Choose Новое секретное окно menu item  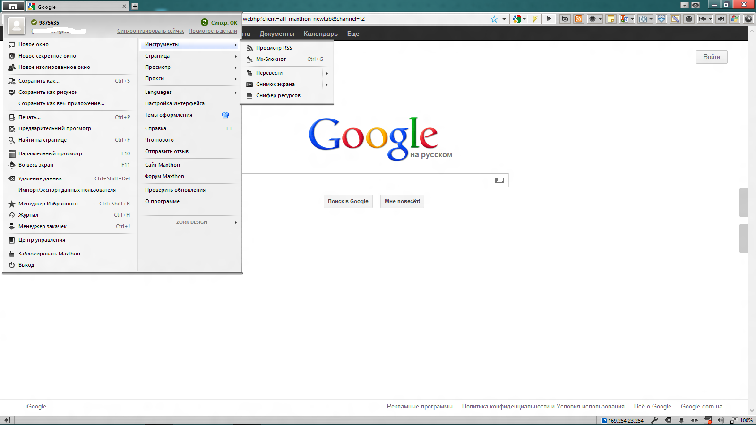(47, 56)
